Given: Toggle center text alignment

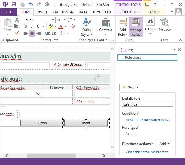Looking at the screenshot, I should click(x=32, y=33).
